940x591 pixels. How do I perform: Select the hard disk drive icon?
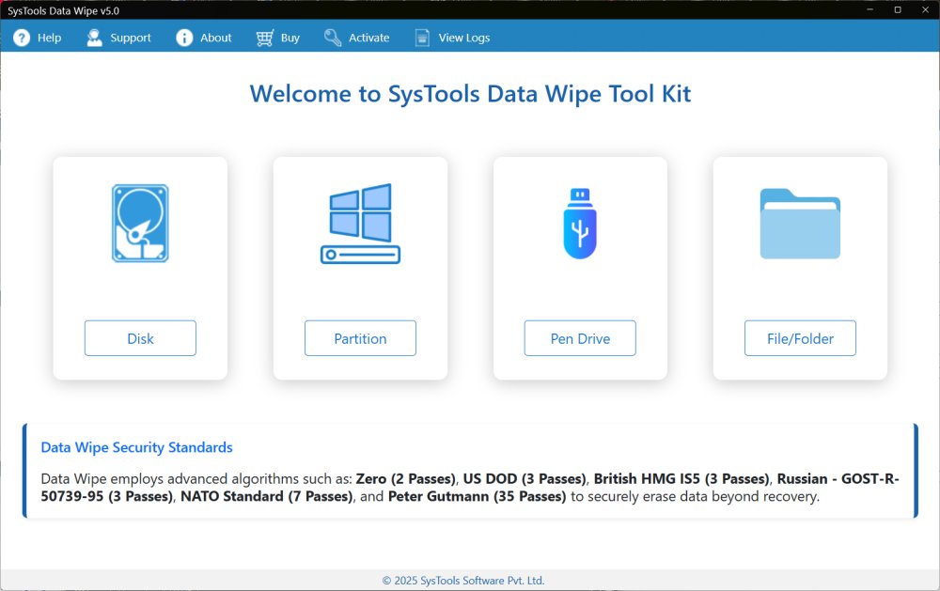pyautogui.click(x=140, y=224)
